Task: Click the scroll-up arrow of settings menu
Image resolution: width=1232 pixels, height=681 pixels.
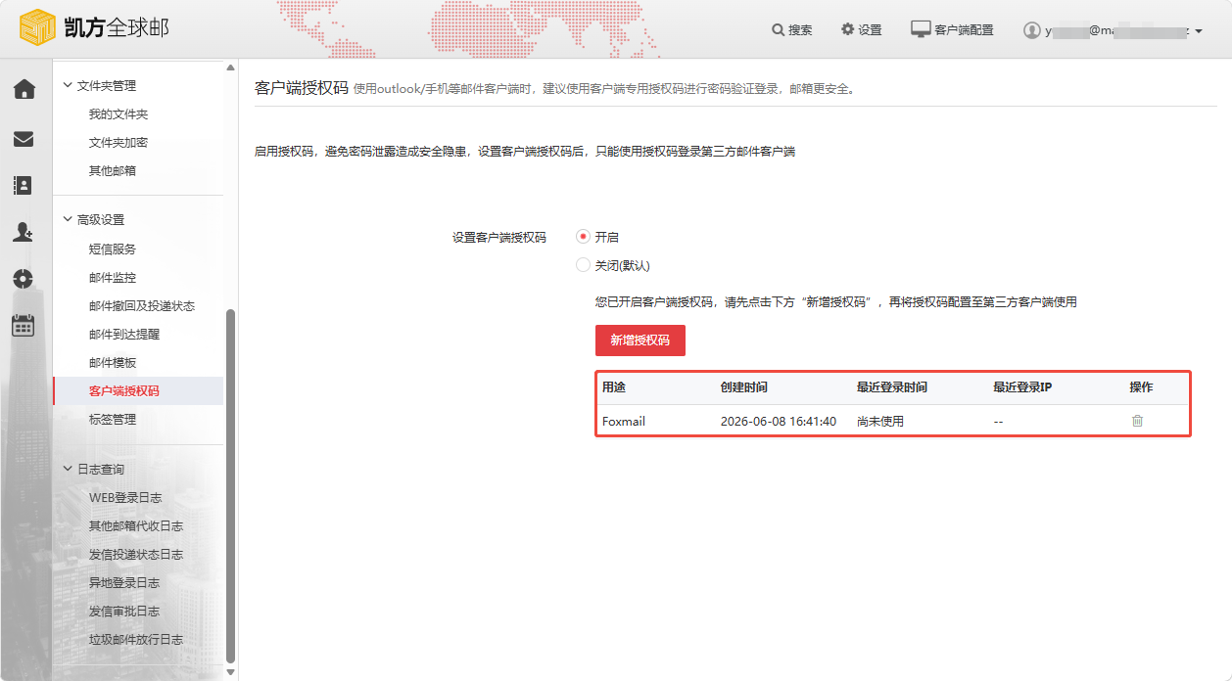Action: pos(231,68)
